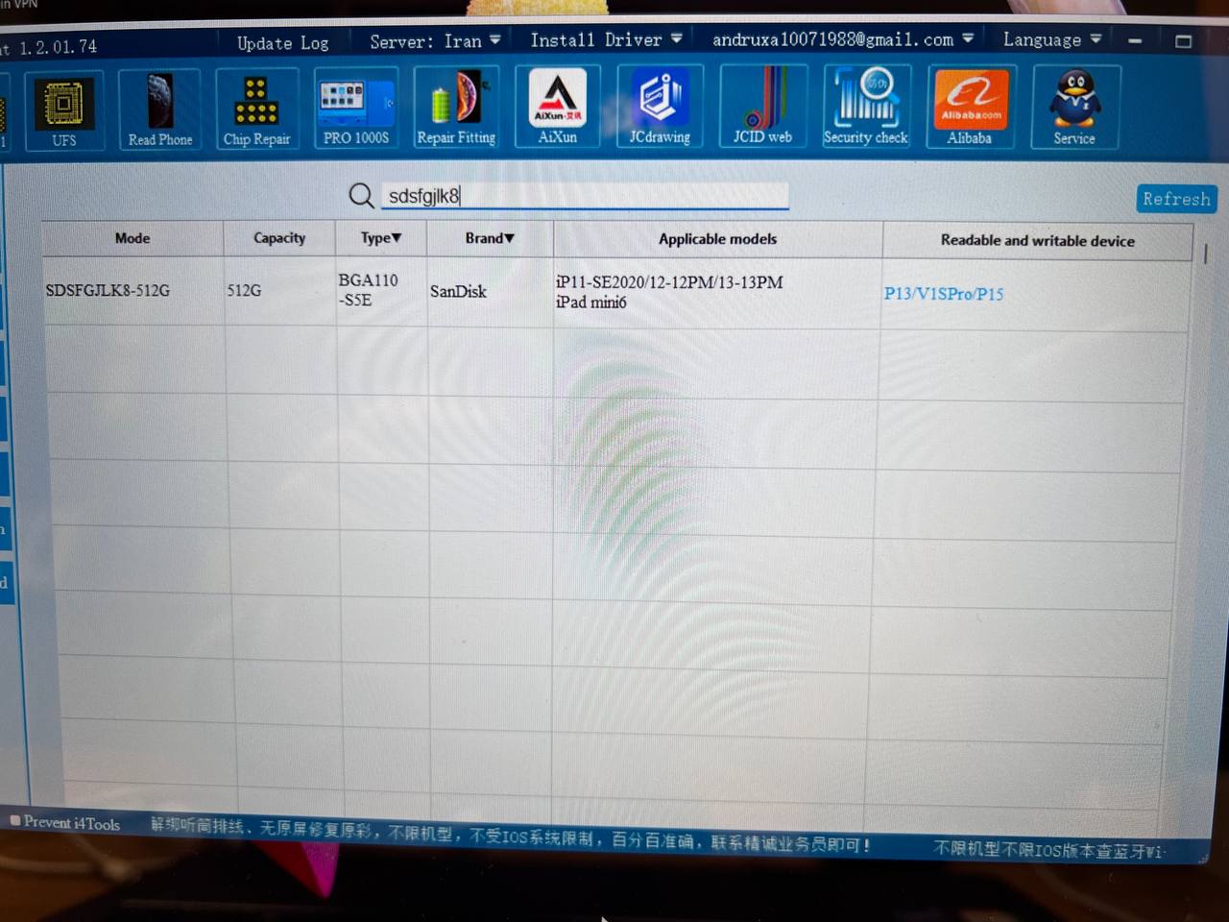
Task: Click the table's vertical scrollbar
Action: click(x=1205, y=253)
